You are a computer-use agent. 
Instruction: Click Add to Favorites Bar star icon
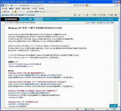click(x=13, y=12)
